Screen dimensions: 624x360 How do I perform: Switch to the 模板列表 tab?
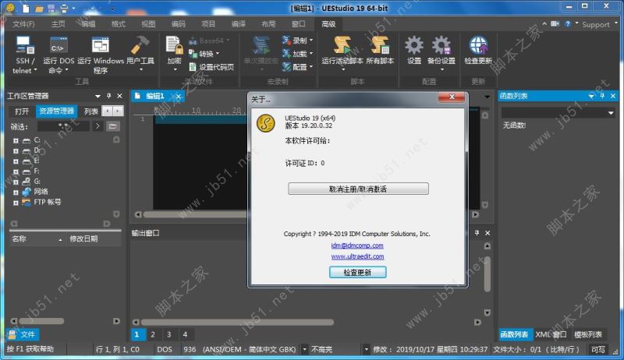(x=588, y=334)
